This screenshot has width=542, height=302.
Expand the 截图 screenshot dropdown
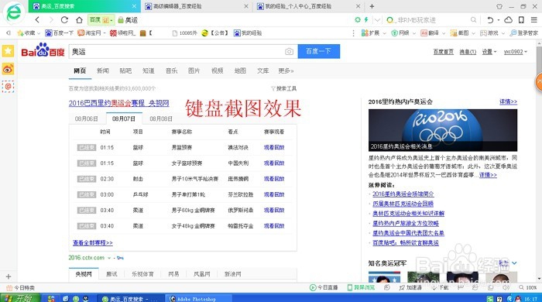[473, 33]
